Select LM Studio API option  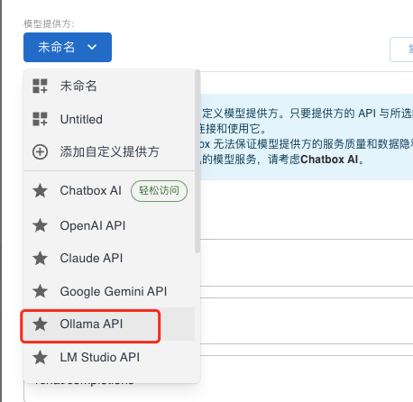pyautogui.click(x=109, y=357)
